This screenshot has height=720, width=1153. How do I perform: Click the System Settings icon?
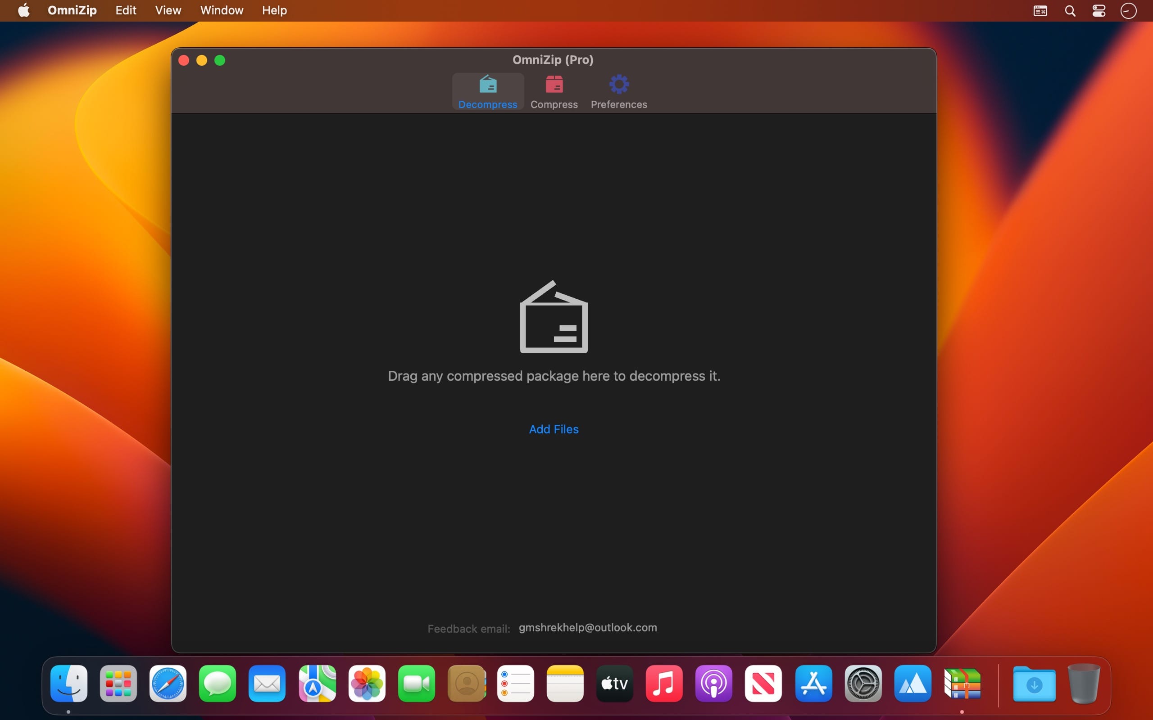(862, 684)
